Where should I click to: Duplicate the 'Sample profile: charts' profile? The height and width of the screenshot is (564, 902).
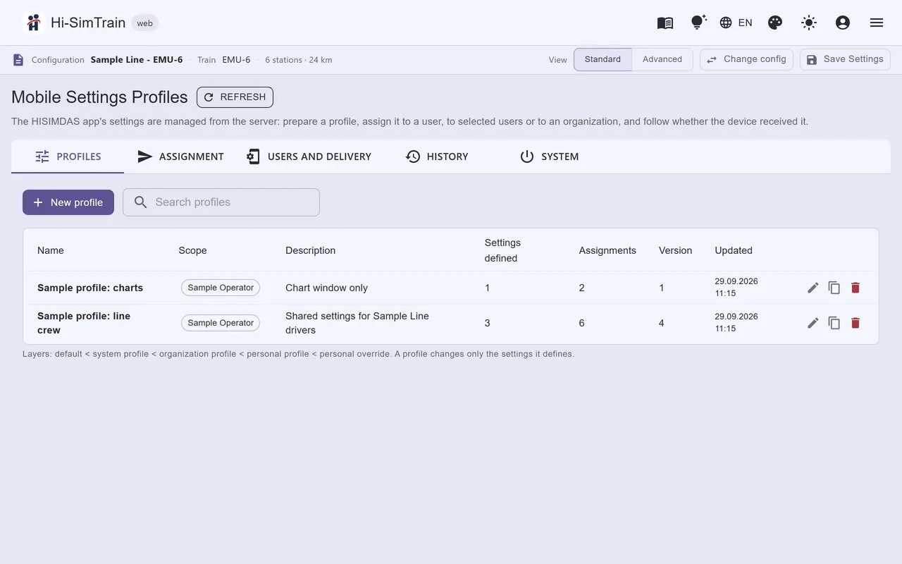point(834,288)
